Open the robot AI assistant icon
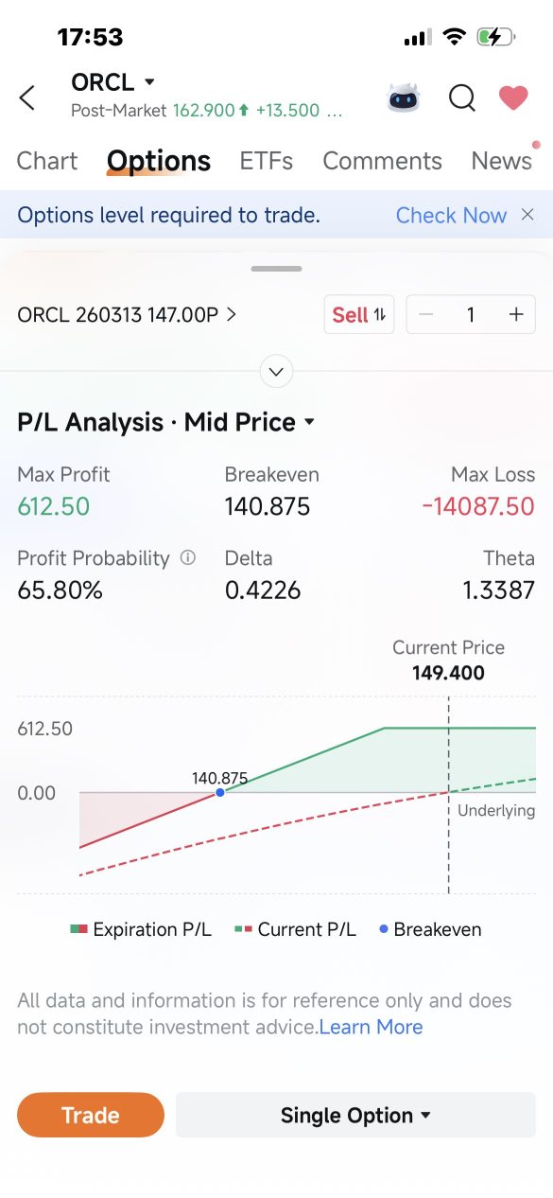 tap(404, 97)
